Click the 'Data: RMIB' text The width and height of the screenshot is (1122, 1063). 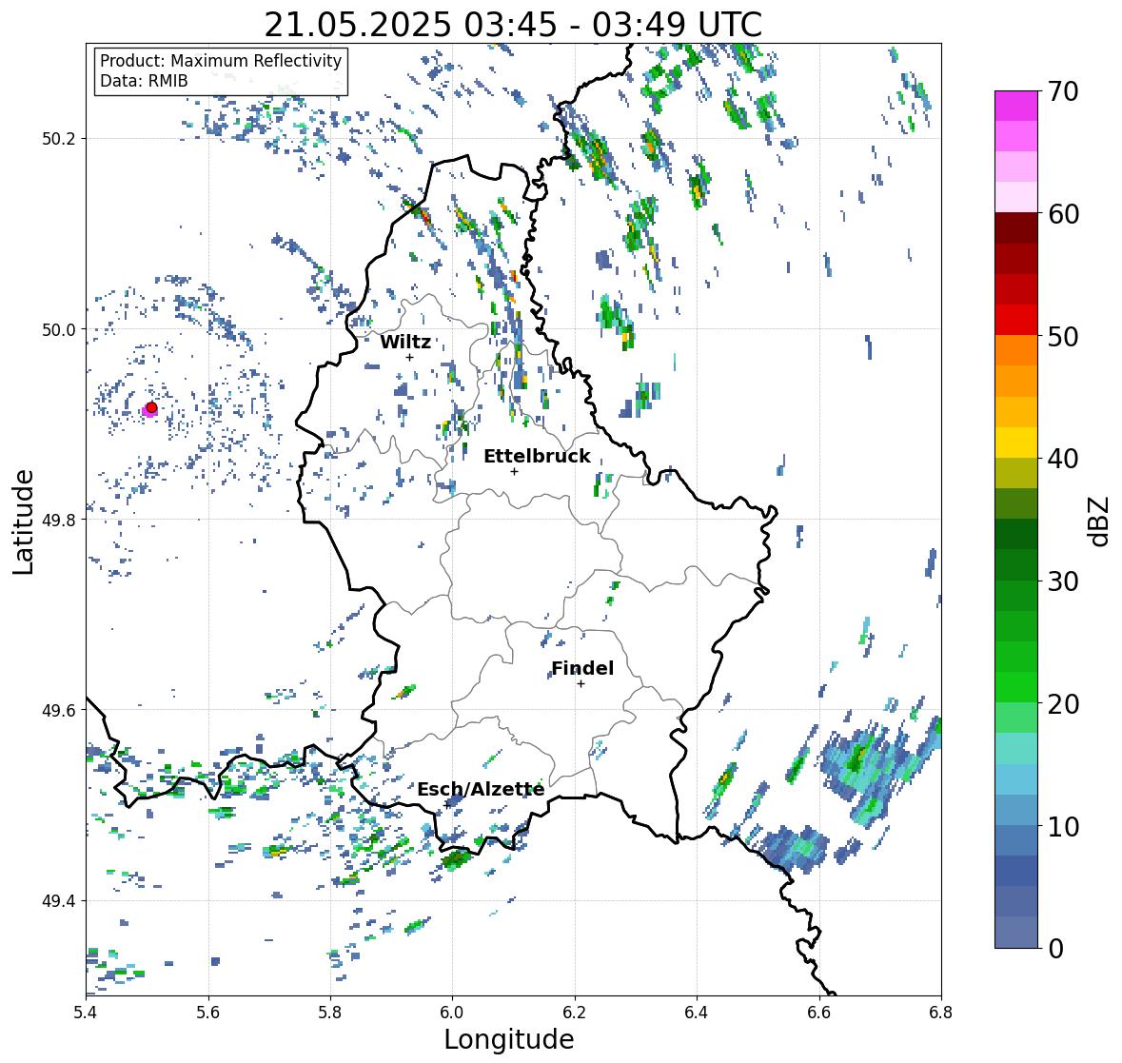pos(144,81)
